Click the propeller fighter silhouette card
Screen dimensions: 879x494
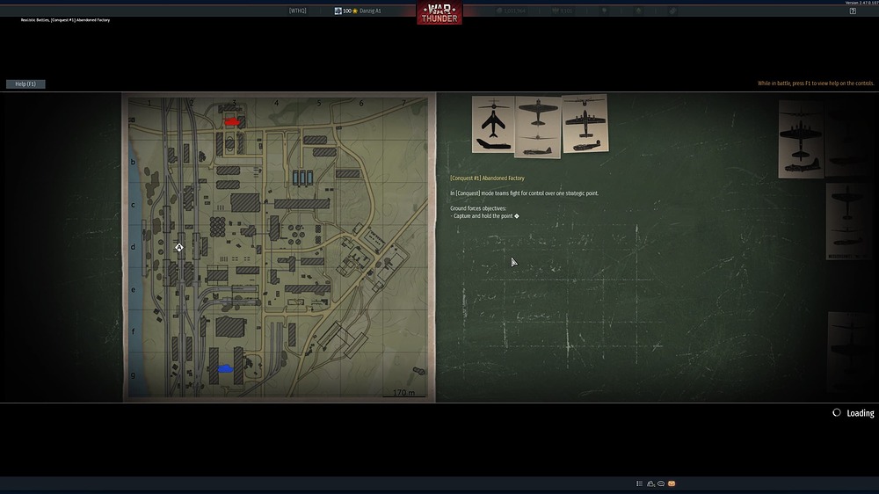(x=538, y=127)
